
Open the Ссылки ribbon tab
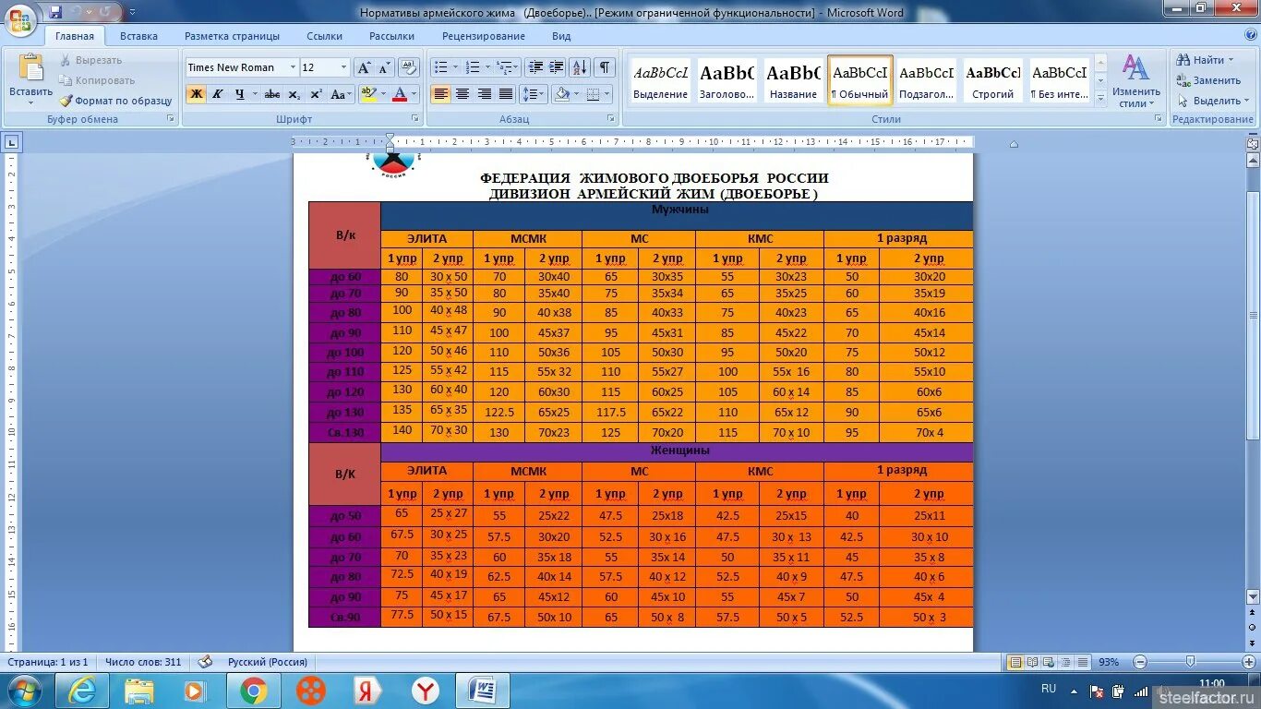324,36
